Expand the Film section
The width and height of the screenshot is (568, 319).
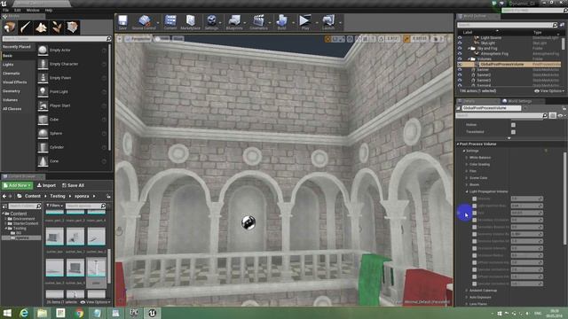[467, 171]
